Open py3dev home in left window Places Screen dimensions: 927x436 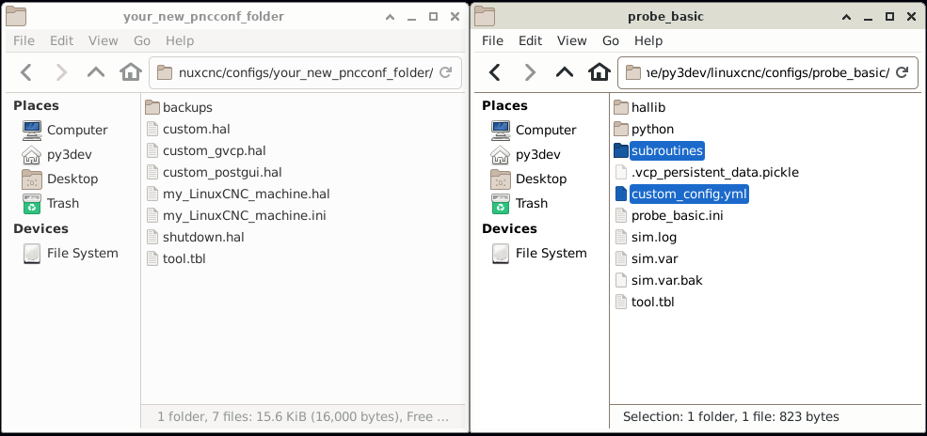[56, 155]
